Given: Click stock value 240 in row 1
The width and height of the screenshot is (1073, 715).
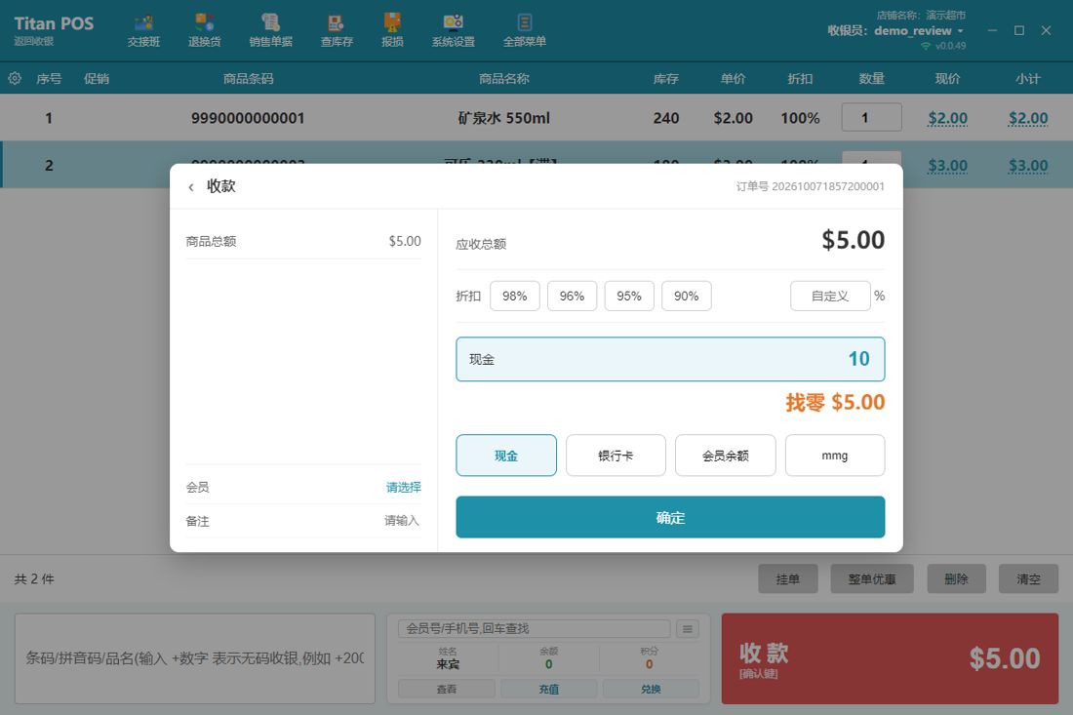Looking at the screenshot, I should click(666, 118).
